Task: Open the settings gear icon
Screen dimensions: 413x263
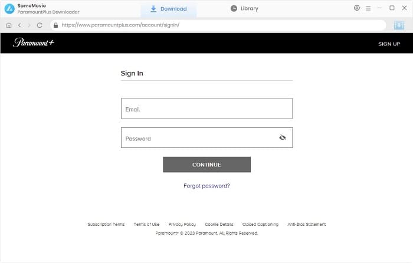Action: click(356, 8)
